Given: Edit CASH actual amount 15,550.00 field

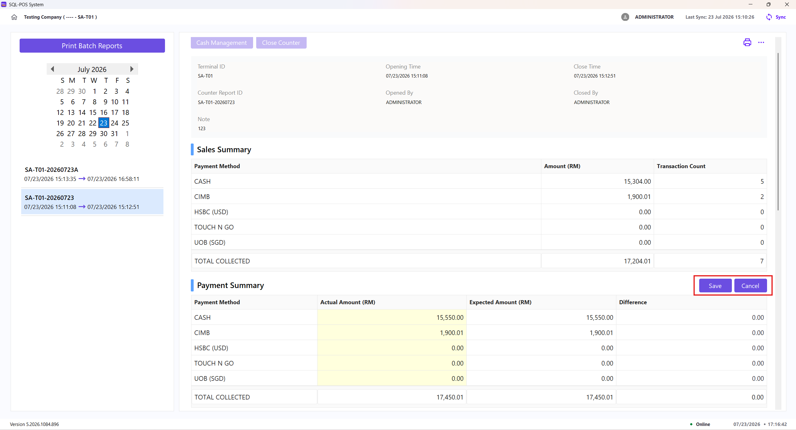Looking at the screenshot, I should click(392, 317).
